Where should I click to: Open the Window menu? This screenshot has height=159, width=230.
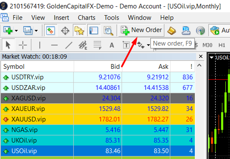click(x=139, y=18)
